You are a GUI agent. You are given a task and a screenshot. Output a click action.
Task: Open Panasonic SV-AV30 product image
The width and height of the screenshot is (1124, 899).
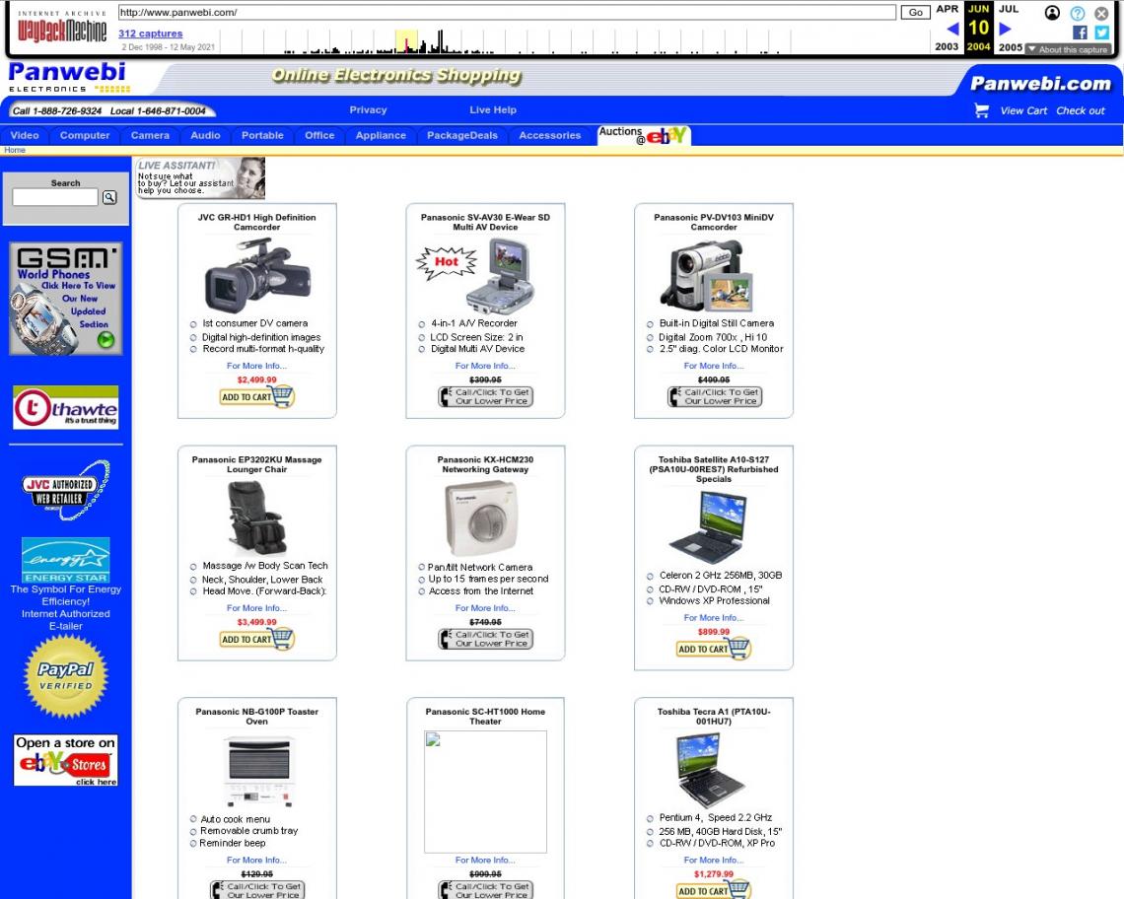pyautogui.click(x=500, y=276)
